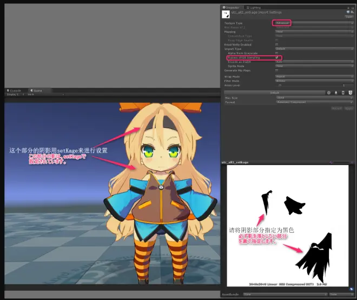This screenshot has width=357, height=300.
Task: Open the Texture Type dropdown
Action: [314, 23]
